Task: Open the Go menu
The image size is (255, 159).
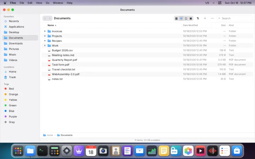Action: (47, 3)
